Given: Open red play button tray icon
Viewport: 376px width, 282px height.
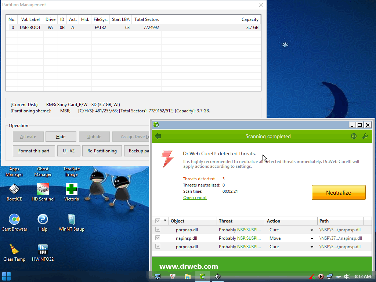Looking at the screenshot, I should tap(321, 276).
